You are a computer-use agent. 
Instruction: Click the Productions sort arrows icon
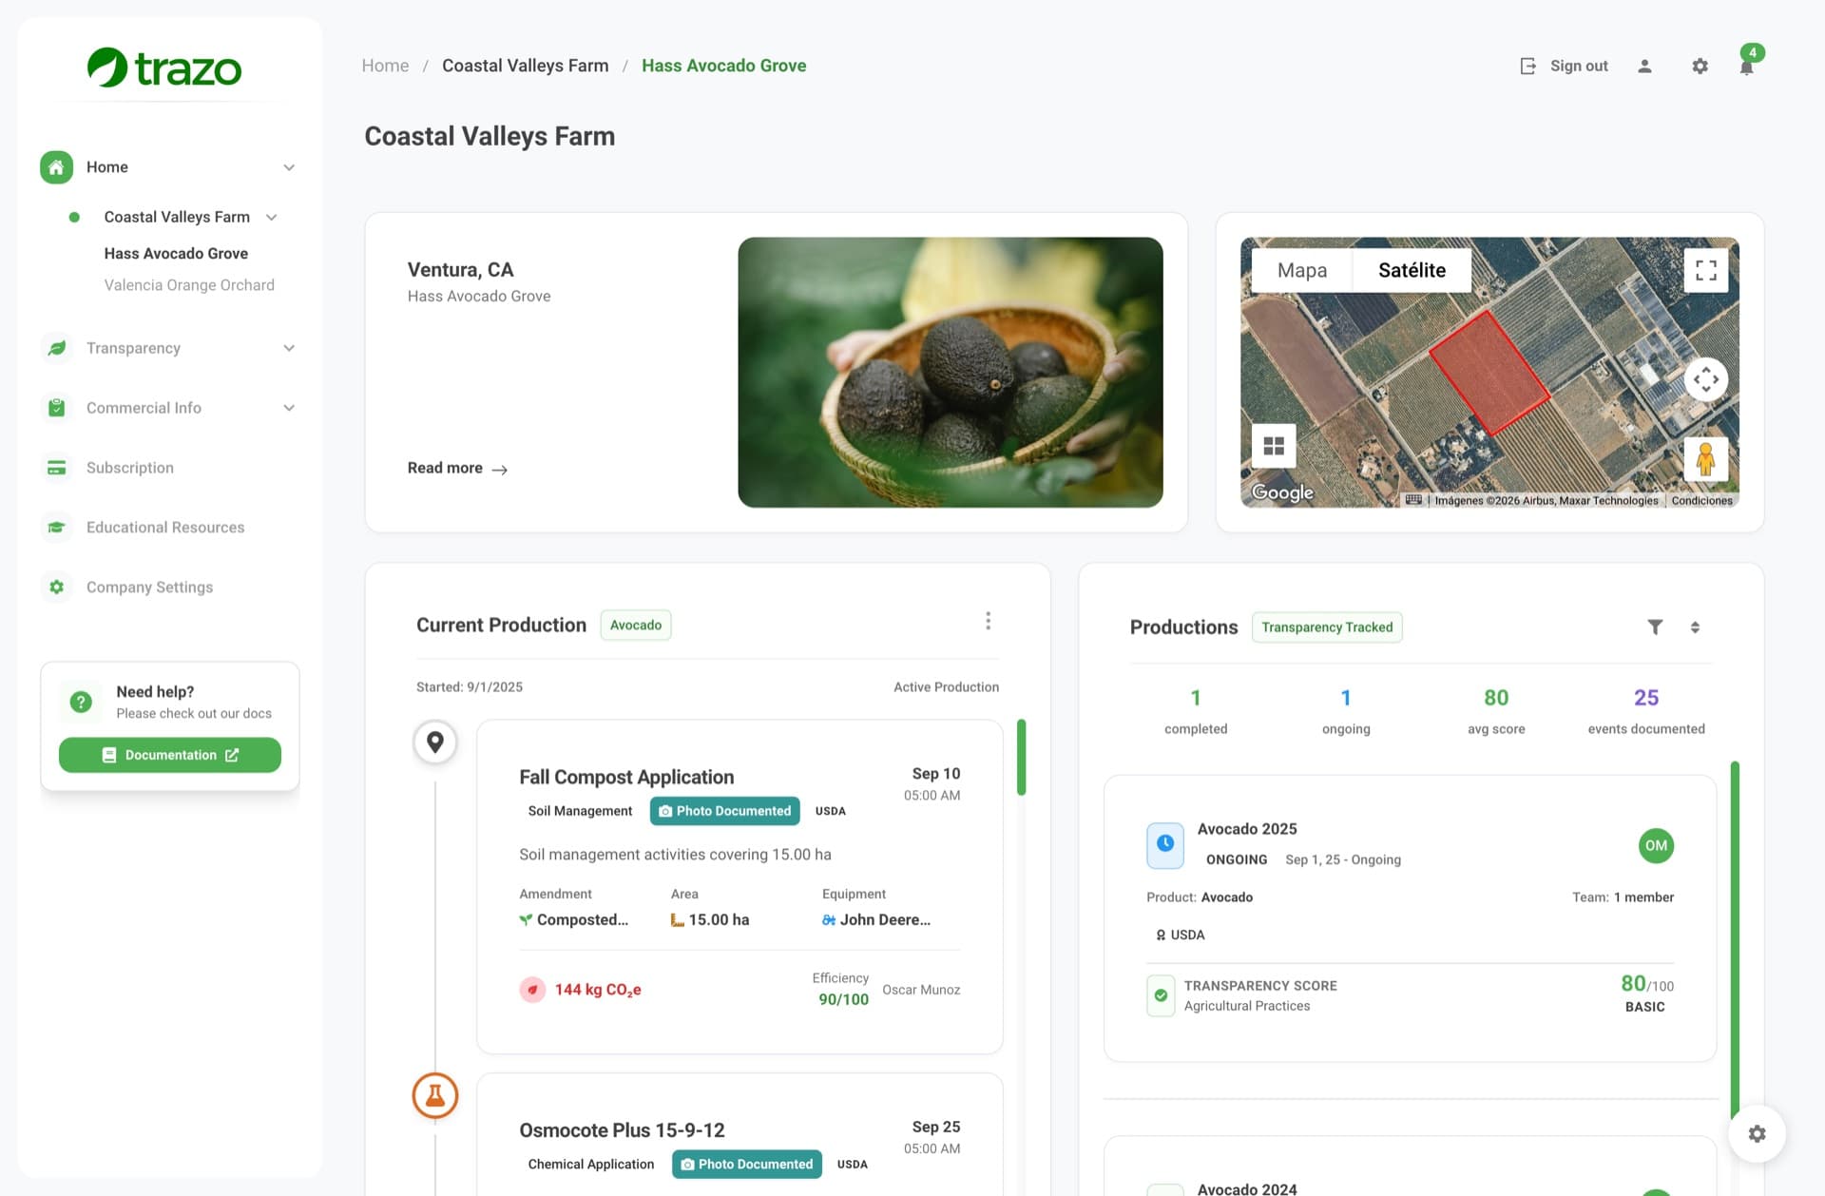[x=1695, y=627]
